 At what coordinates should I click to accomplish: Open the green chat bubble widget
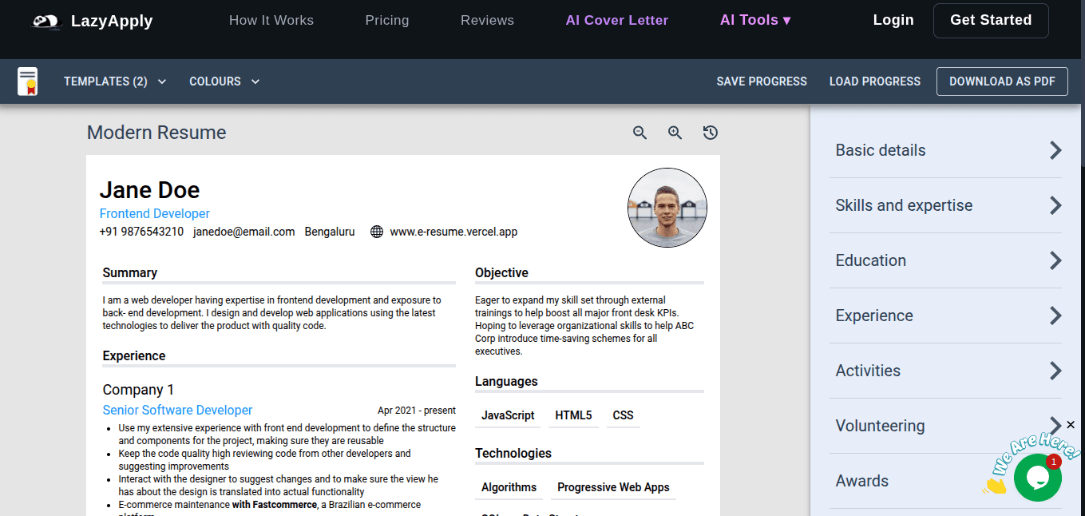tap(1037, 477)
